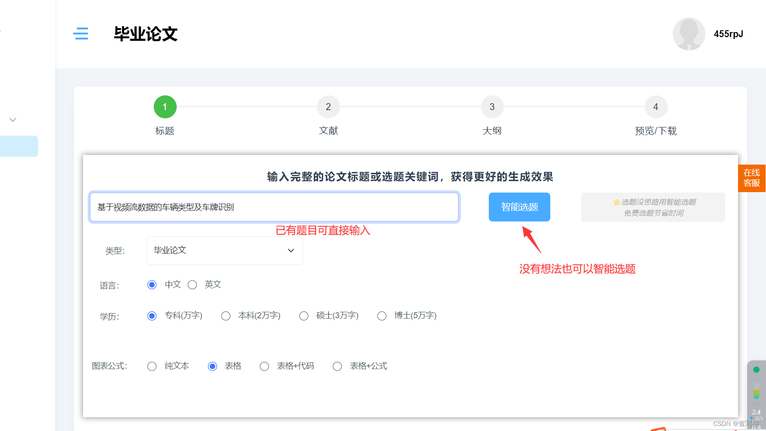Open the 在线客服 orange support button
Image resolution: width=766 pixels, height=431 pixels.
point(752,178)
